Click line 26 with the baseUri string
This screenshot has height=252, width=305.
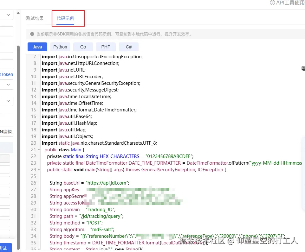click(x=89, y=183)
